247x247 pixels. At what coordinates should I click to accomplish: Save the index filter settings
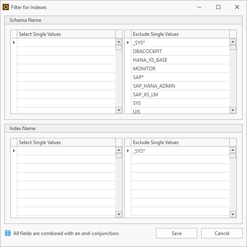point(176,233)
